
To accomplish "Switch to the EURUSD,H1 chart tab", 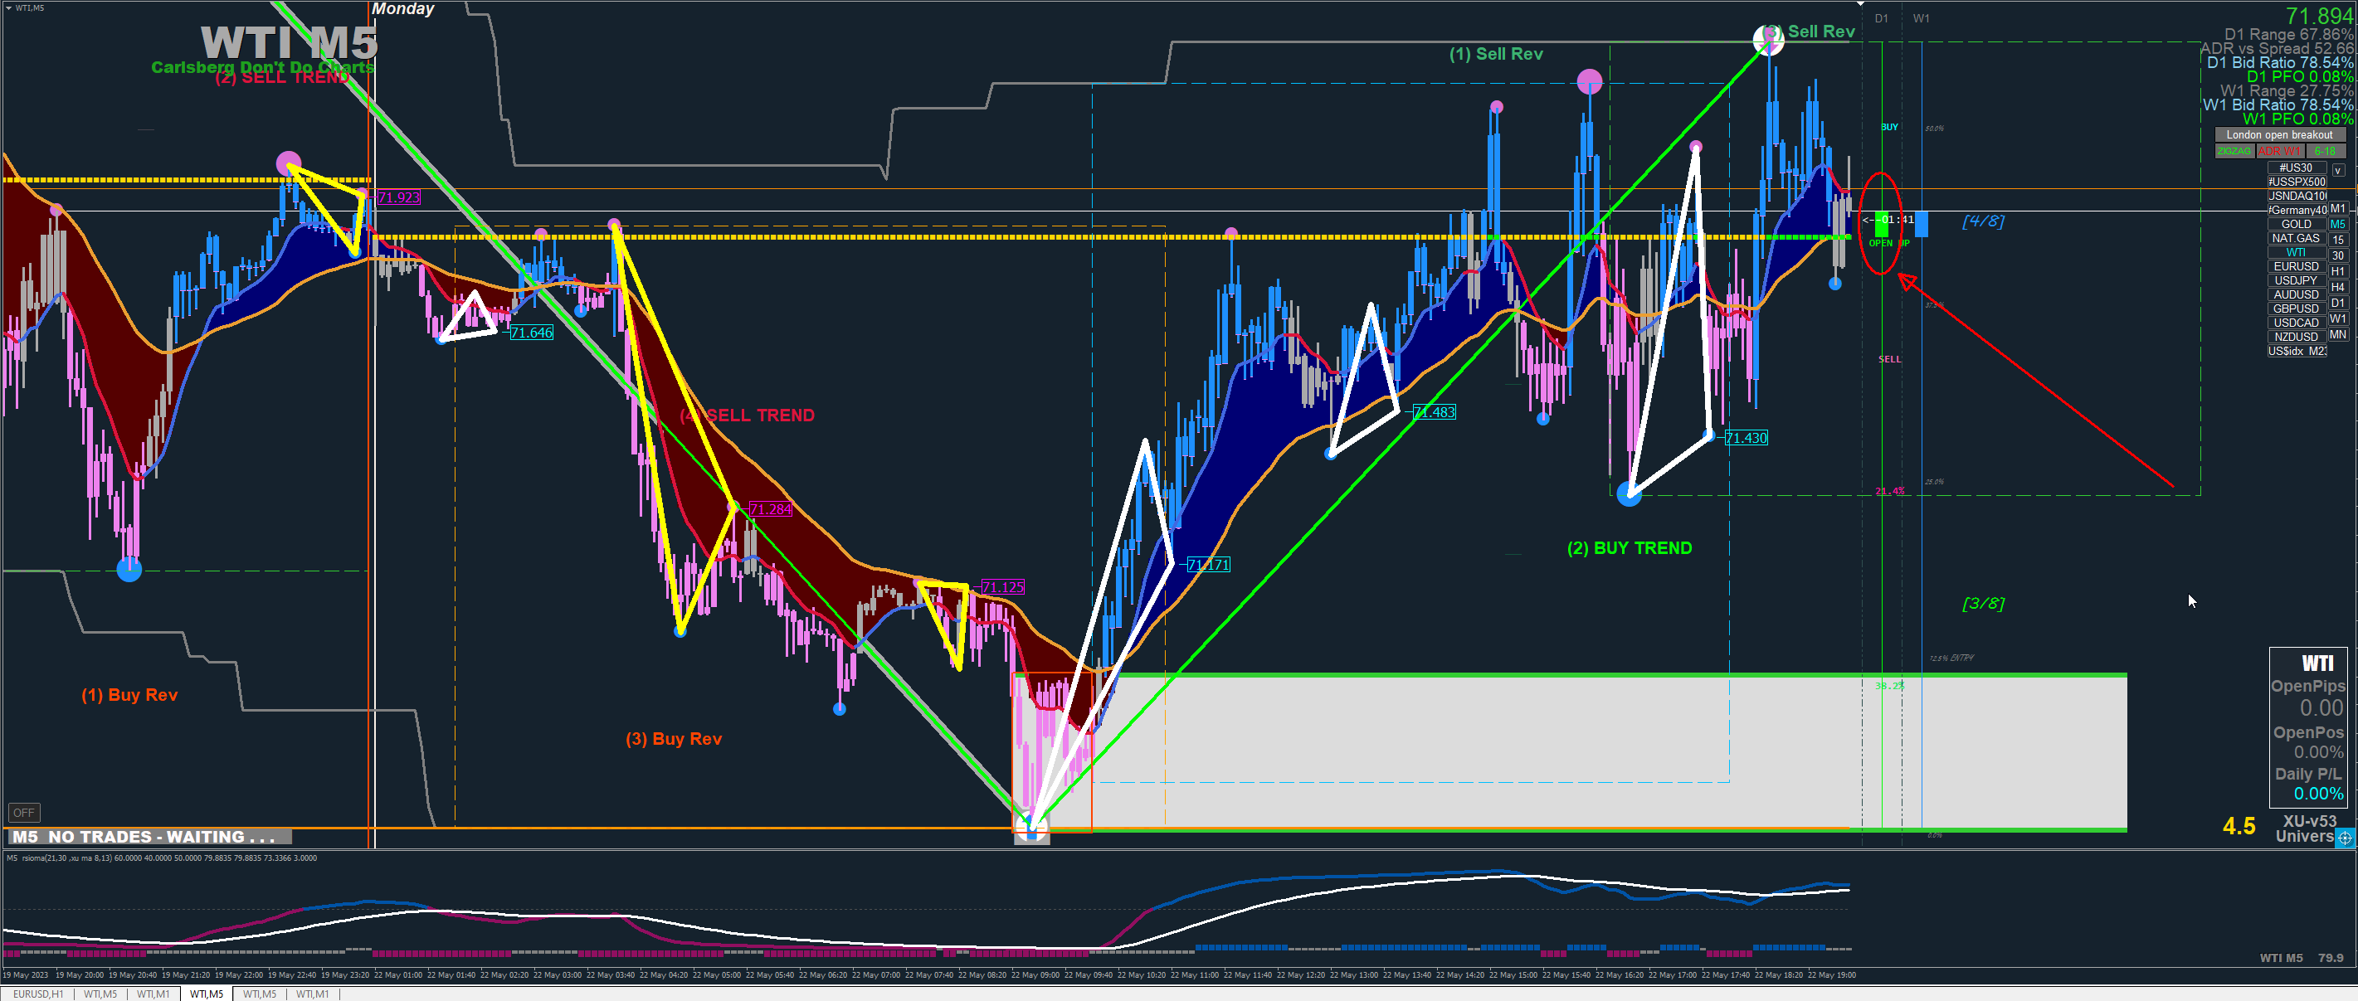I will coord(38,994).
